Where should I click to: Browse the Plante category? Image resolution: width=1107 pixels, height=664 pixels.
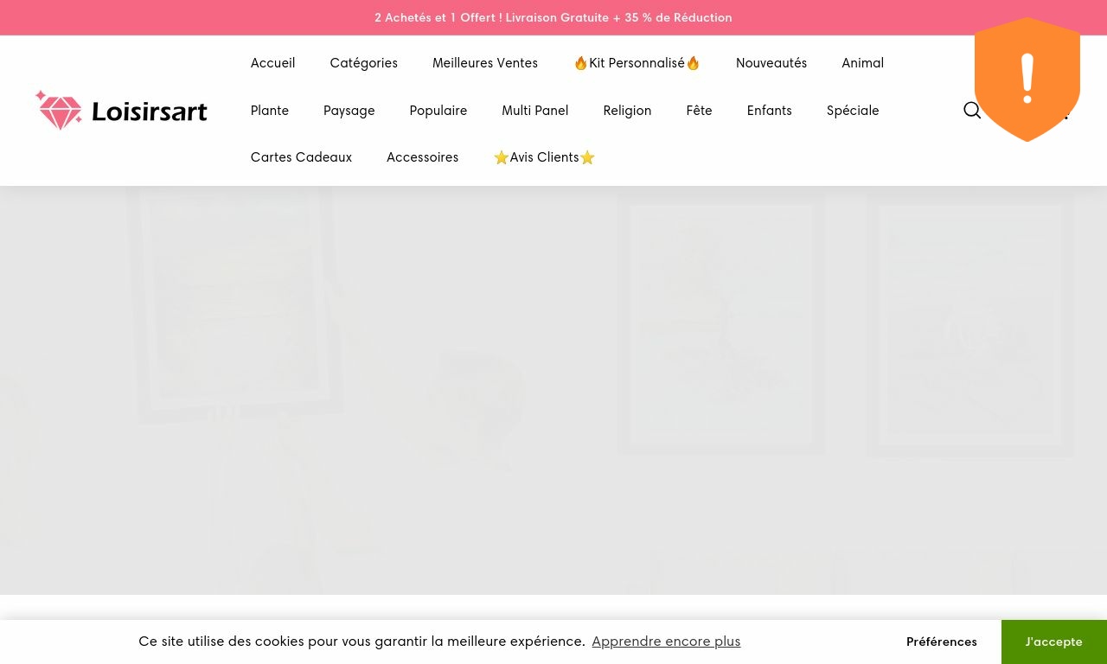pos(270,110)
